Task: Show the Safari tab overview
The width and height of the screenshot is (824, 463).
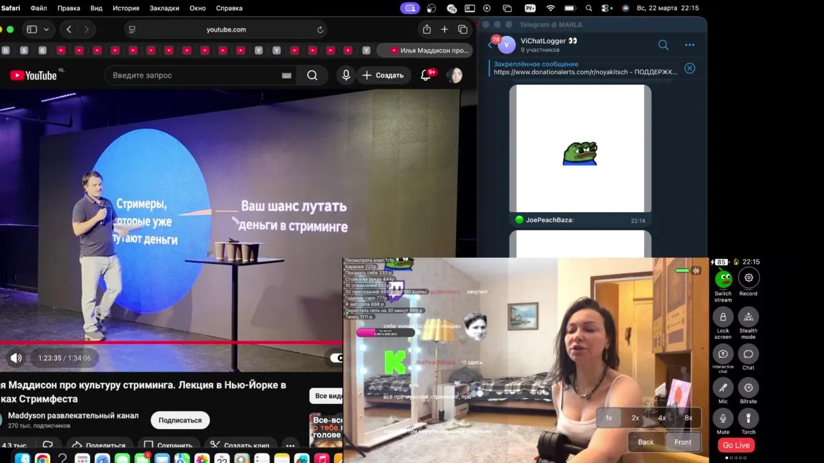Action: pyautogui.click(x=462, y=30)
